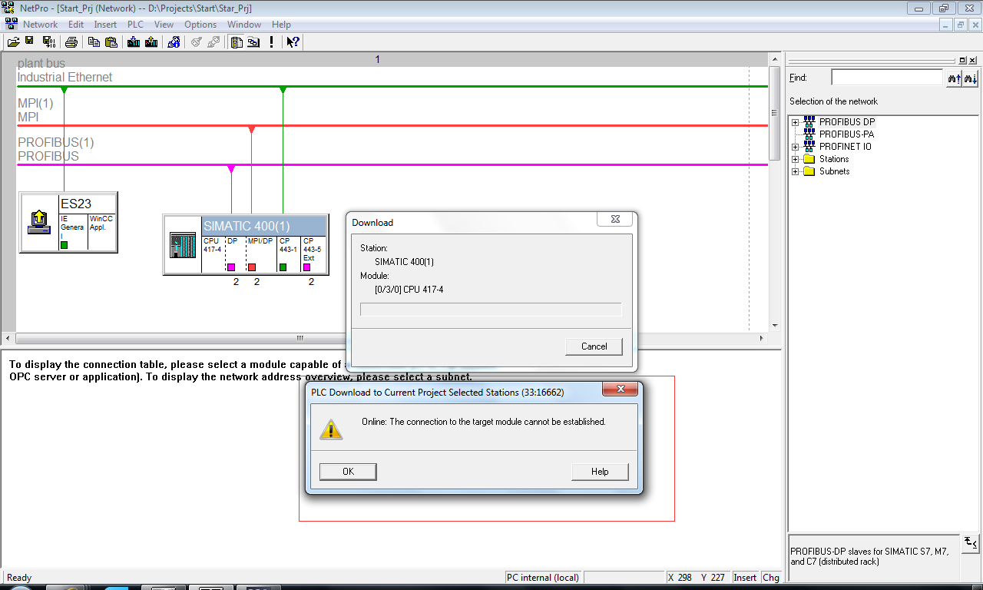Close the Download dialog window
The height and width of the screenshot is (590, 983).
pos(615,220)
